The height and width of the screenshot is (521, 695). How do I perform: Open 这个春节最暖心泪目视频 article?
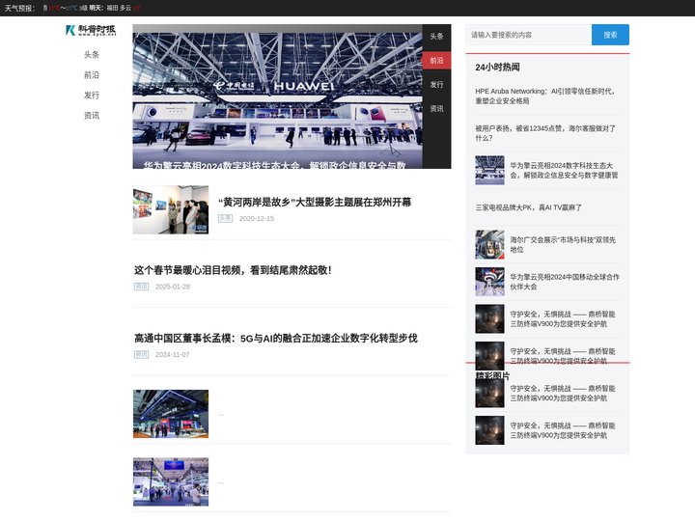(233, 270)
